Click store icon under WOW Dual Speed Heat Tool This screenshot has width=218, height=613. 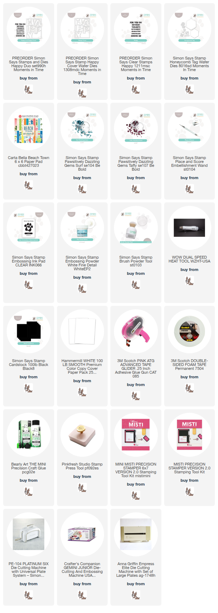(190, 281)
